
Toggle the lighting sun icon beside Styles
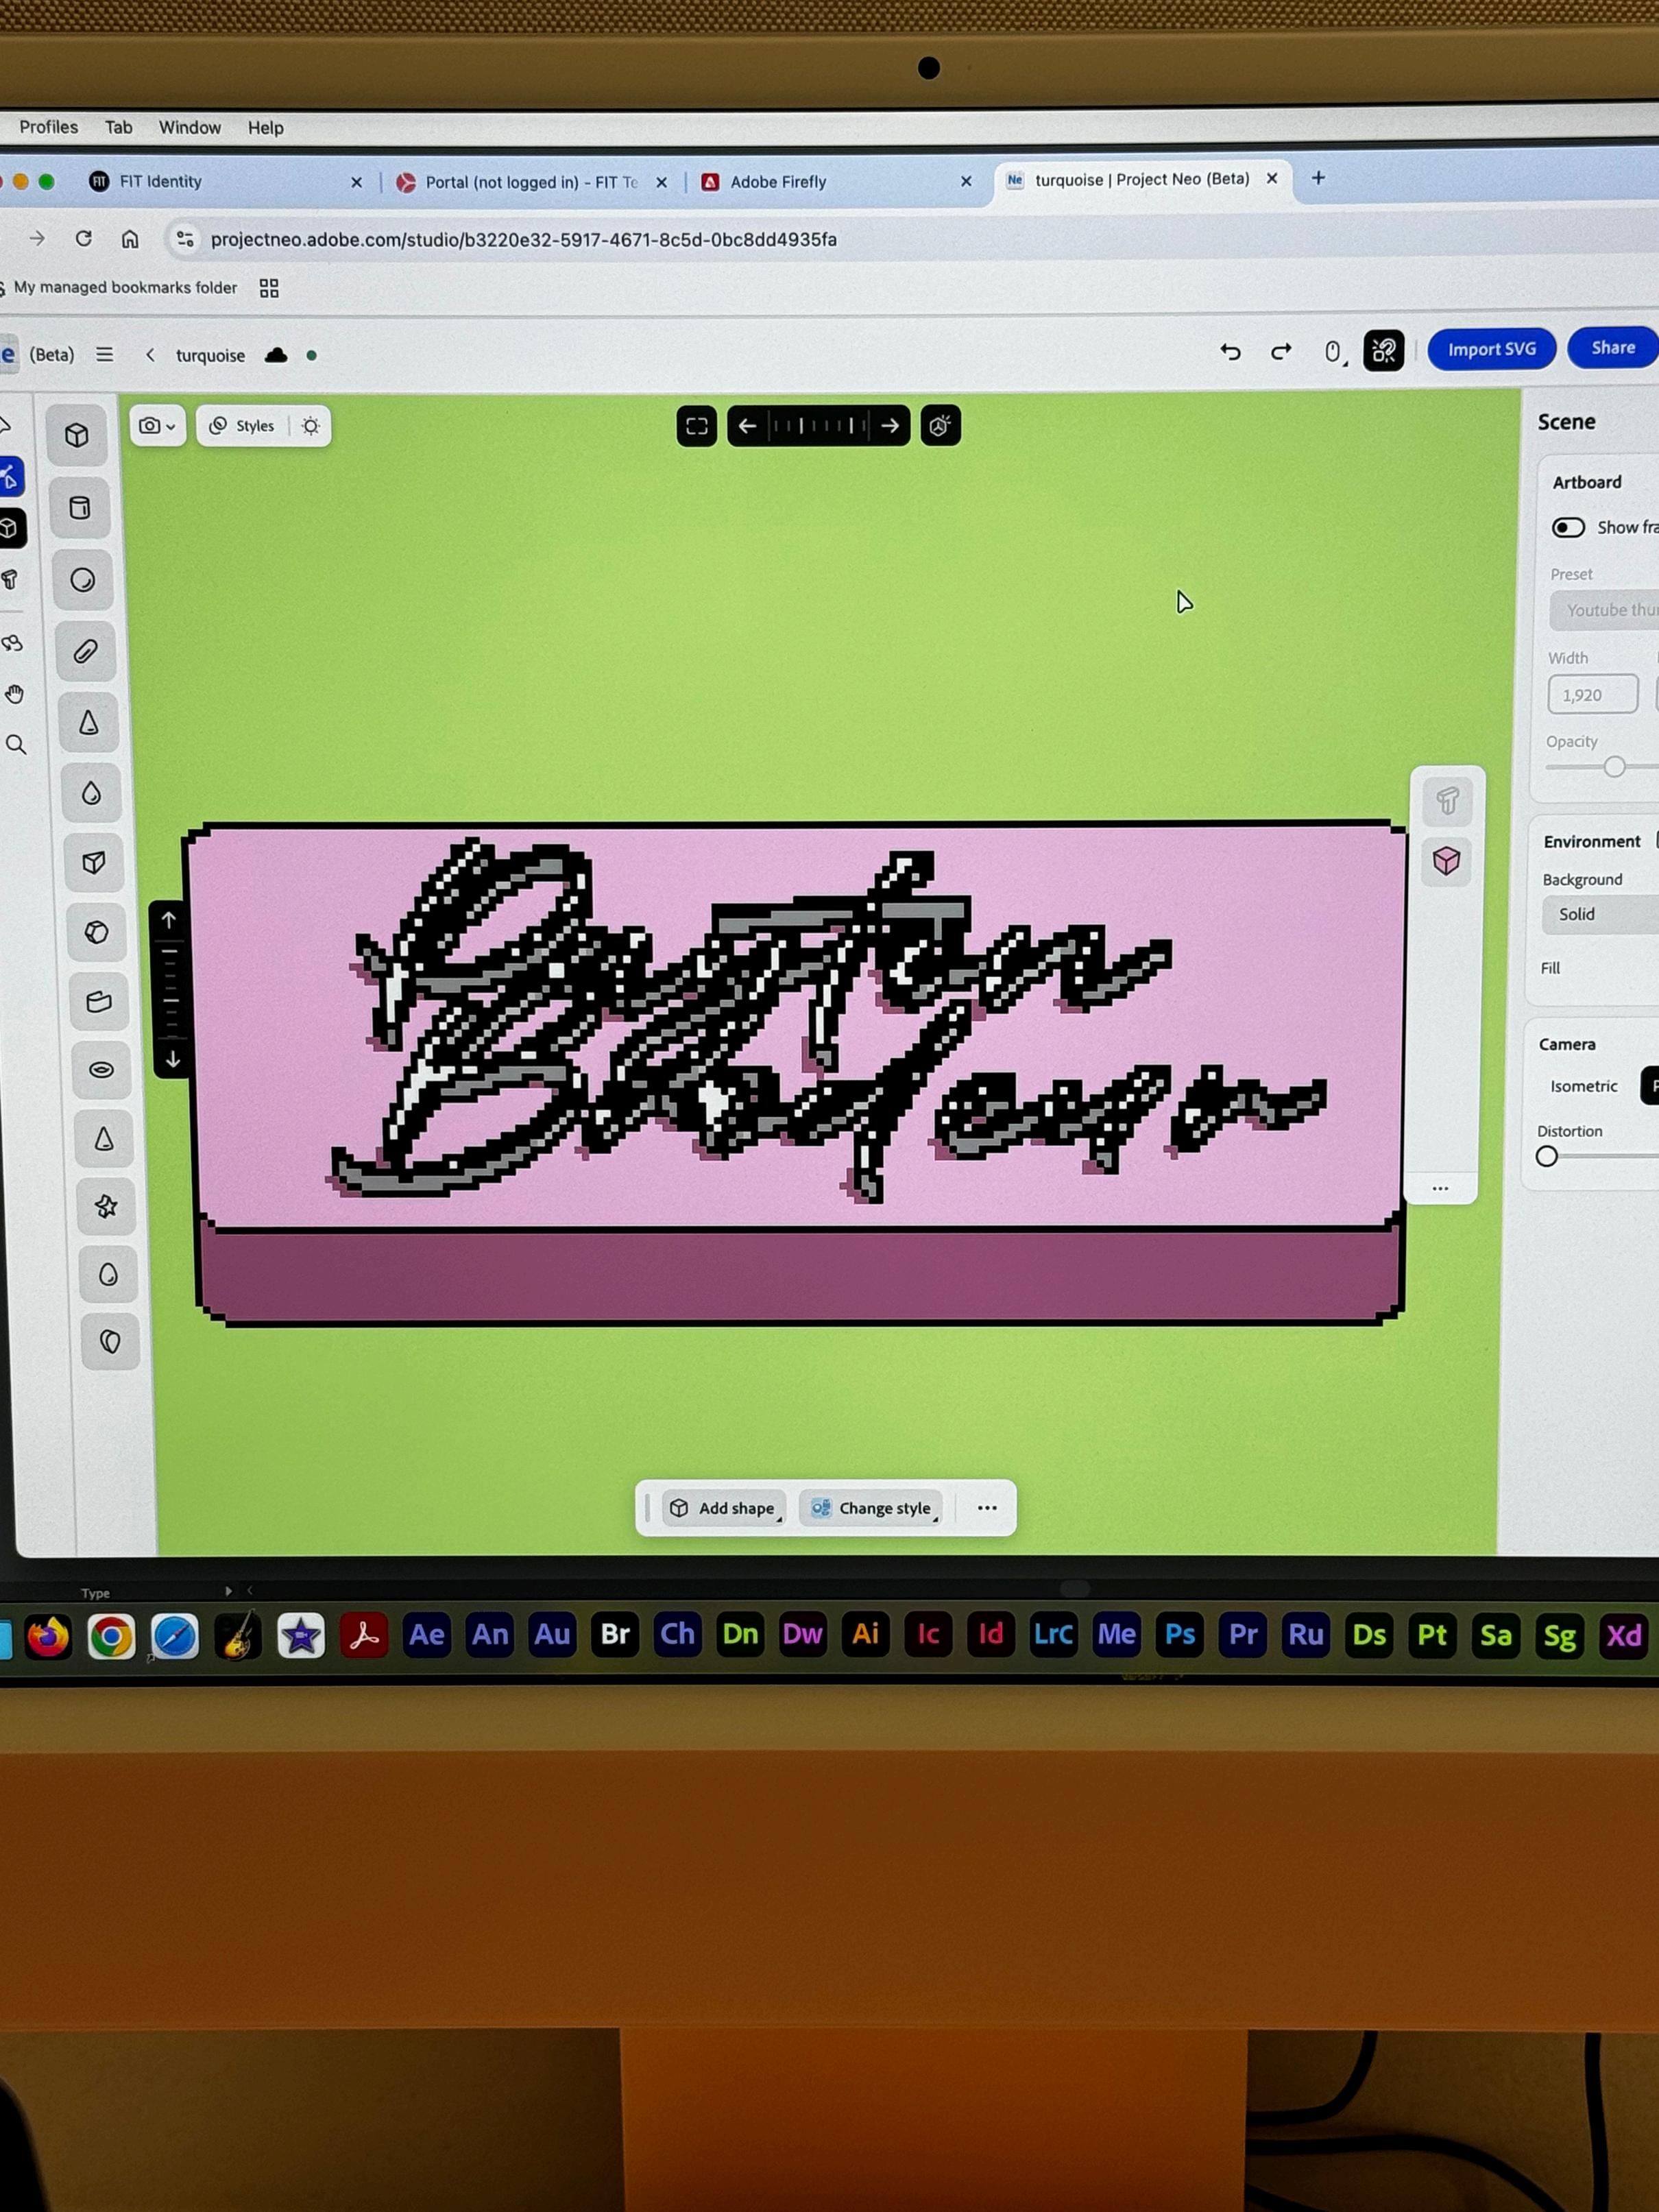[311, 426]
